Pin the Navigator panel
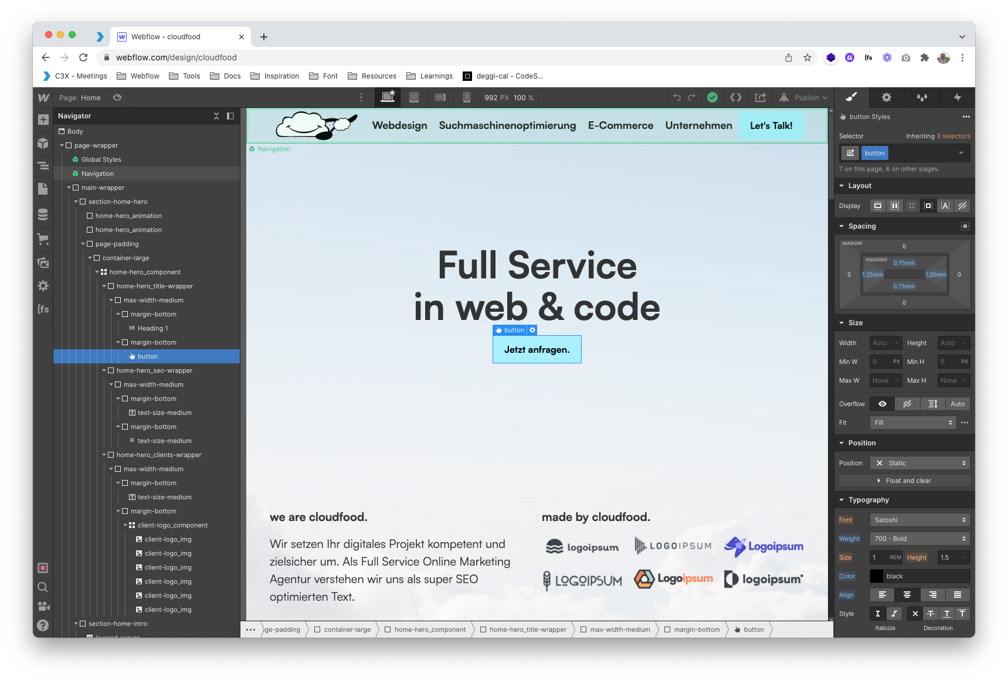The height and width of the screenshot is (681, 1008). point(230,116)
